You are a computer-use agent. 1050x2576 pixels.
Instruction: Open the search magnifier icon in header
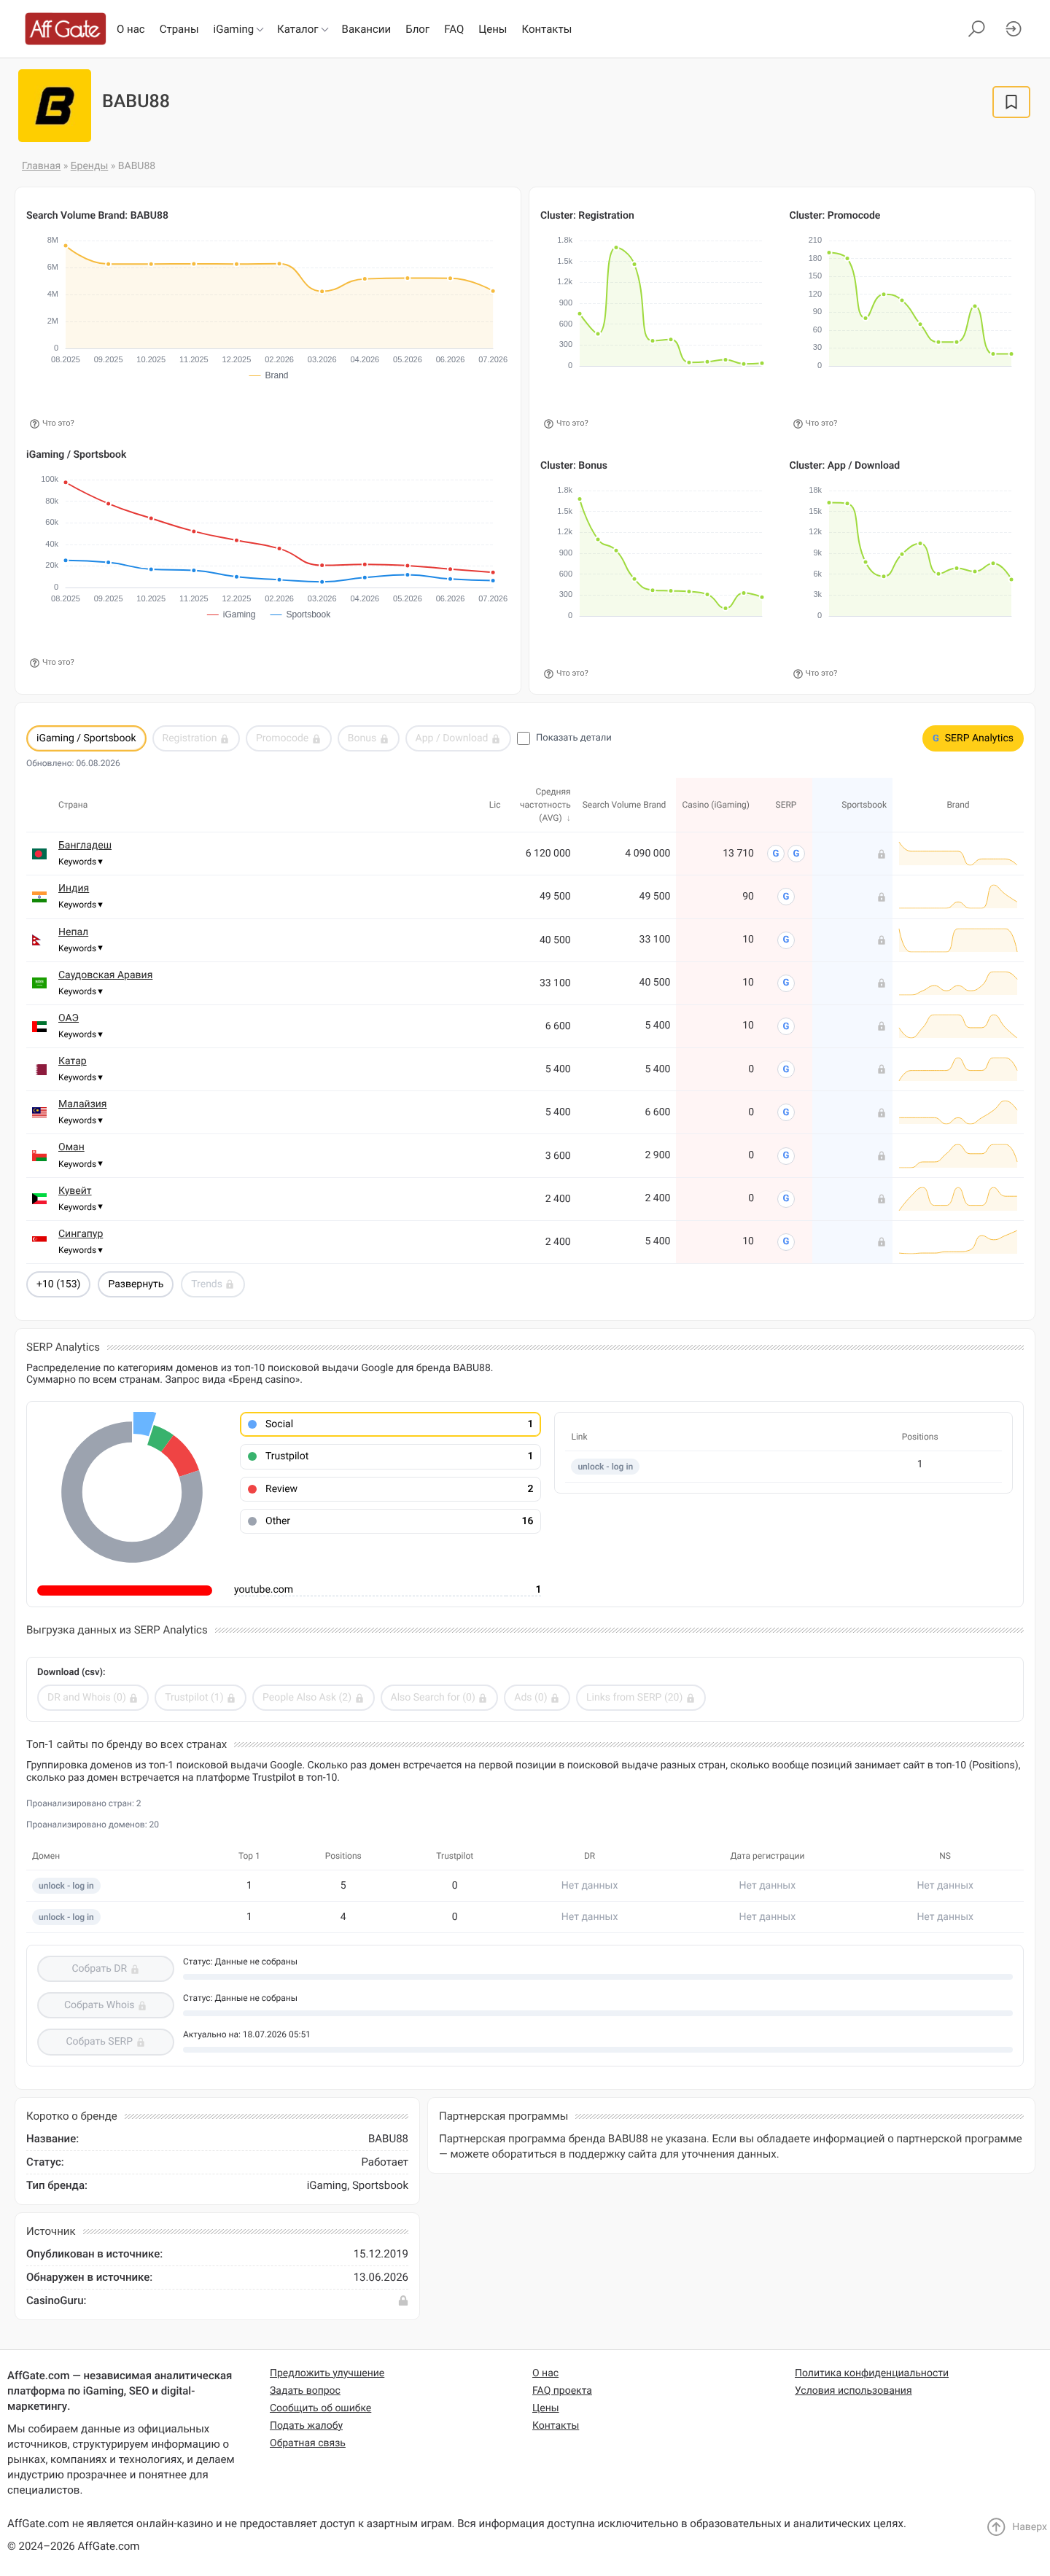(976, 29)
